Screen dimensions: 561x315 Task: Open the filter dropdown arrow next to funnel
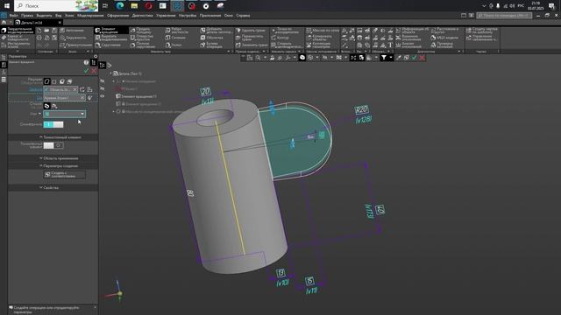391,58
